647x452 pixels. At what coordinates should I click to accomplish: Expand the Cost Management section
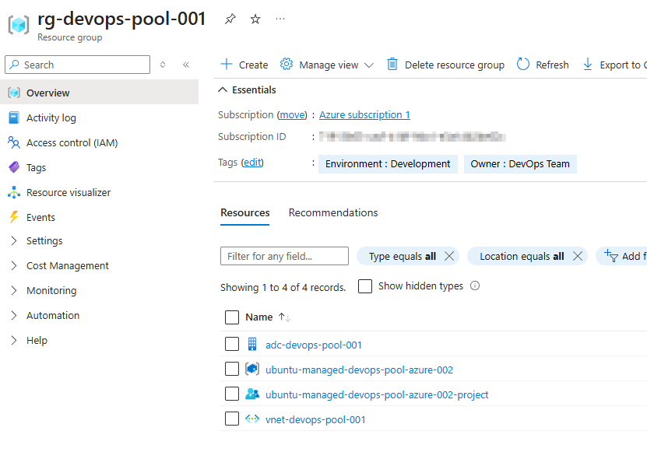(67, 265)
